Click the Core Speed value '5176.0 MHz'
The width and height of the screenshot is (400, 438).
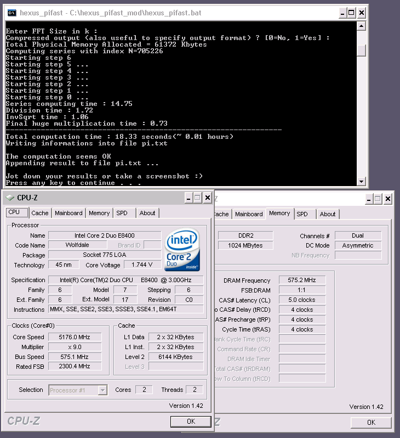[x=75, y=337]
